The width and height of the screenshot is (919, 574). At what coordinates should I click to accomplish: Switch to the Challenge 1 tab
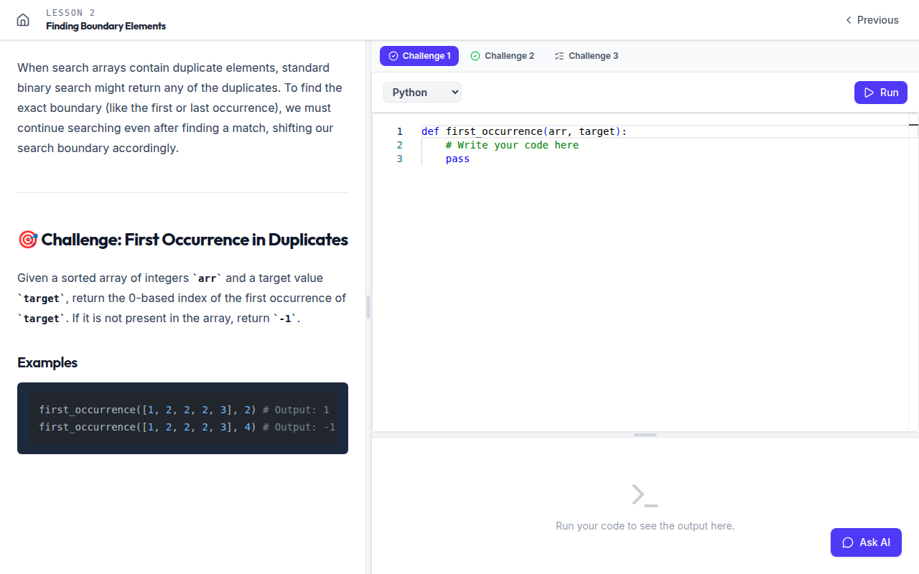tap(419, 56)
